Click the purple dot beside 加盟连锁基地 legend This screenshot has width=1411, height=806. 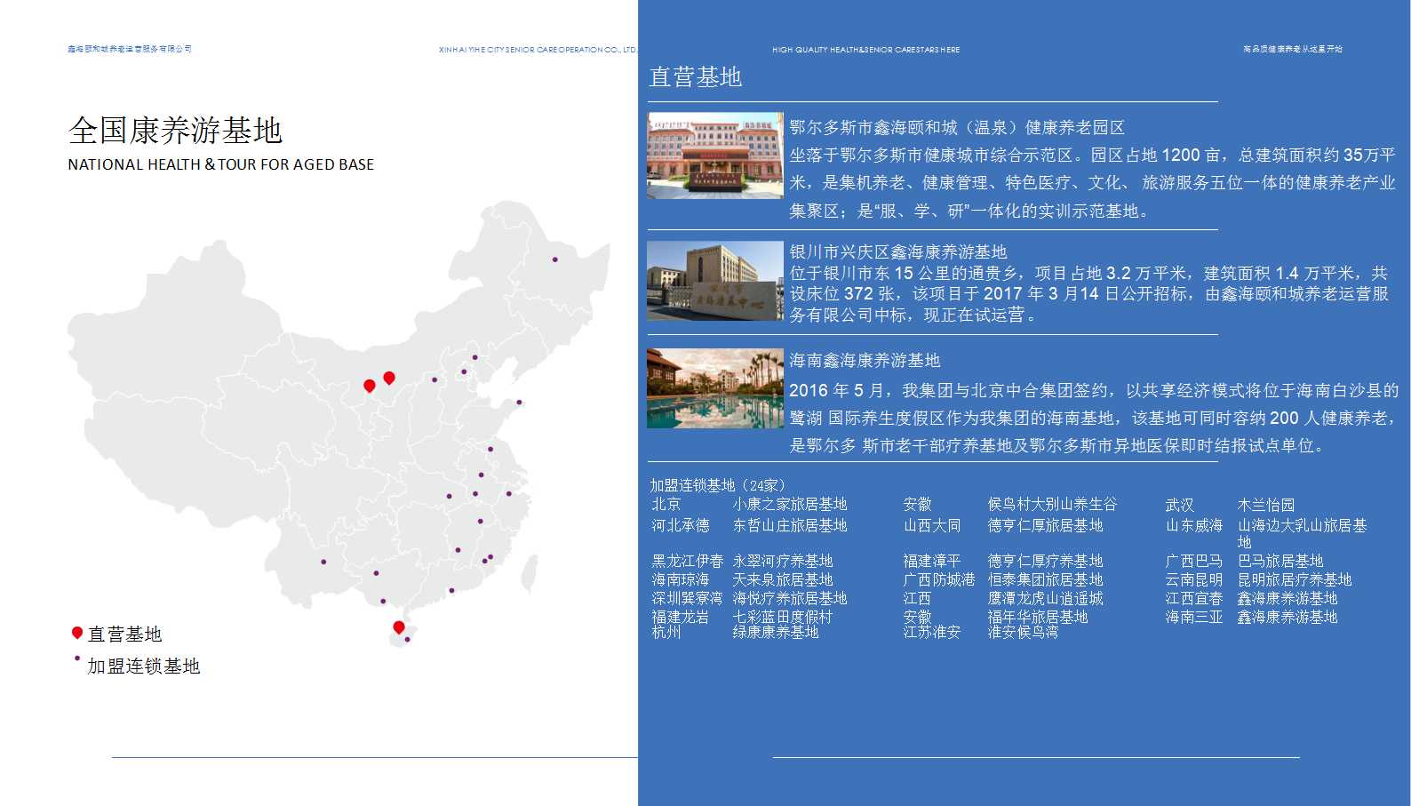pyautogui.click(x=77, y=658)
